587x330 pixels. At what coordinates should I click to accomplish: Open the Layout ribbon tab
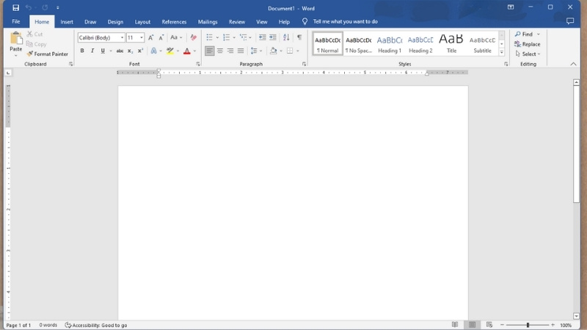142,22
